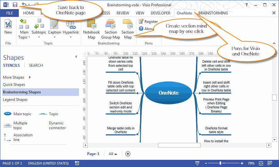
Task: Click the Register button
Action: [x=148, y=22]
